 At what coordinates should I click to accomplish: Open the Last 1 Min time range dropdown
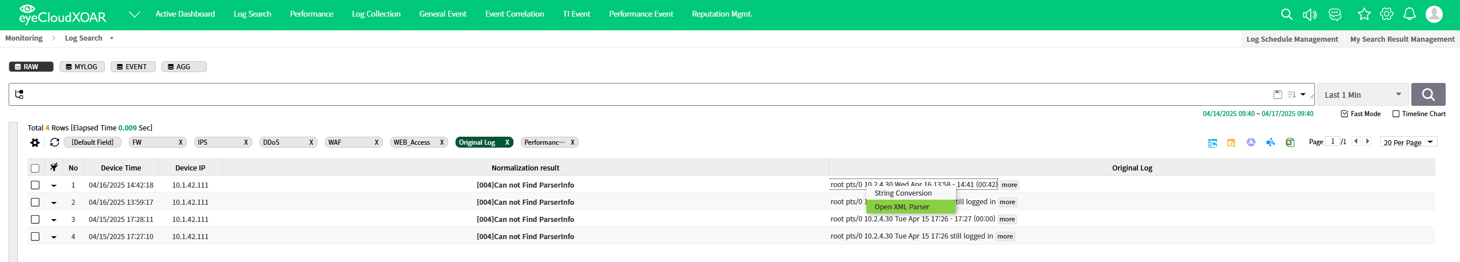[x=1362, y=94]
